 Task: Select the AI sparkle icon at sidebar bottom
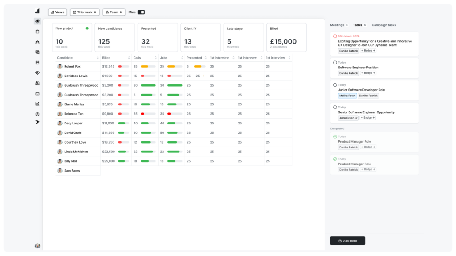[x=37, y=122]
